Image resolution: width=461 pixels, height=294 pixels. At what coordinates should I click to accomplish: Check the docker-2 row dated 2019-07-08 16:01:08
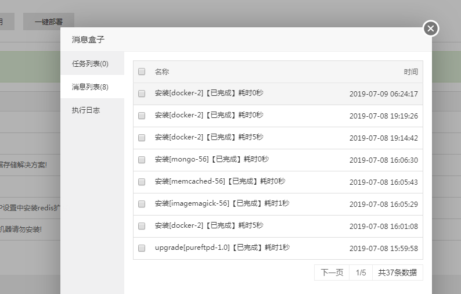[142, 226]
